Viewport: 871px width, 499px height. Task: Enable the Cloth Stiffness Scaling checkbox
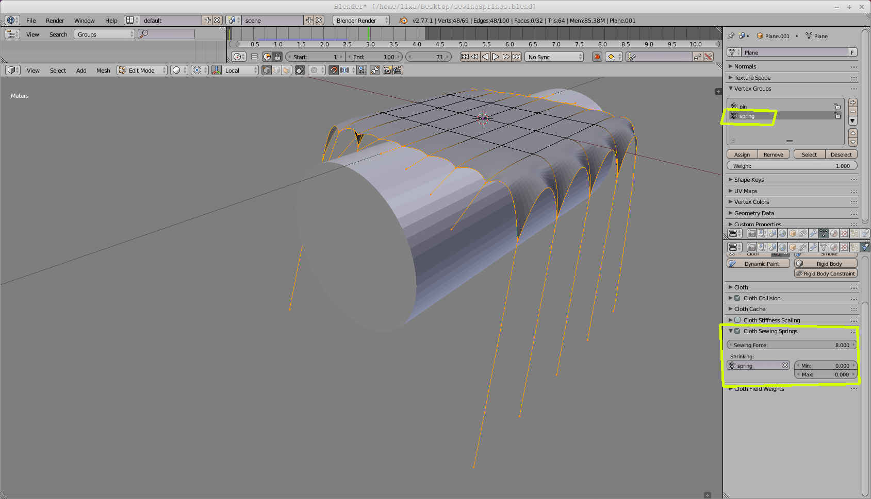pyautogui.click(x=737, y=320)
